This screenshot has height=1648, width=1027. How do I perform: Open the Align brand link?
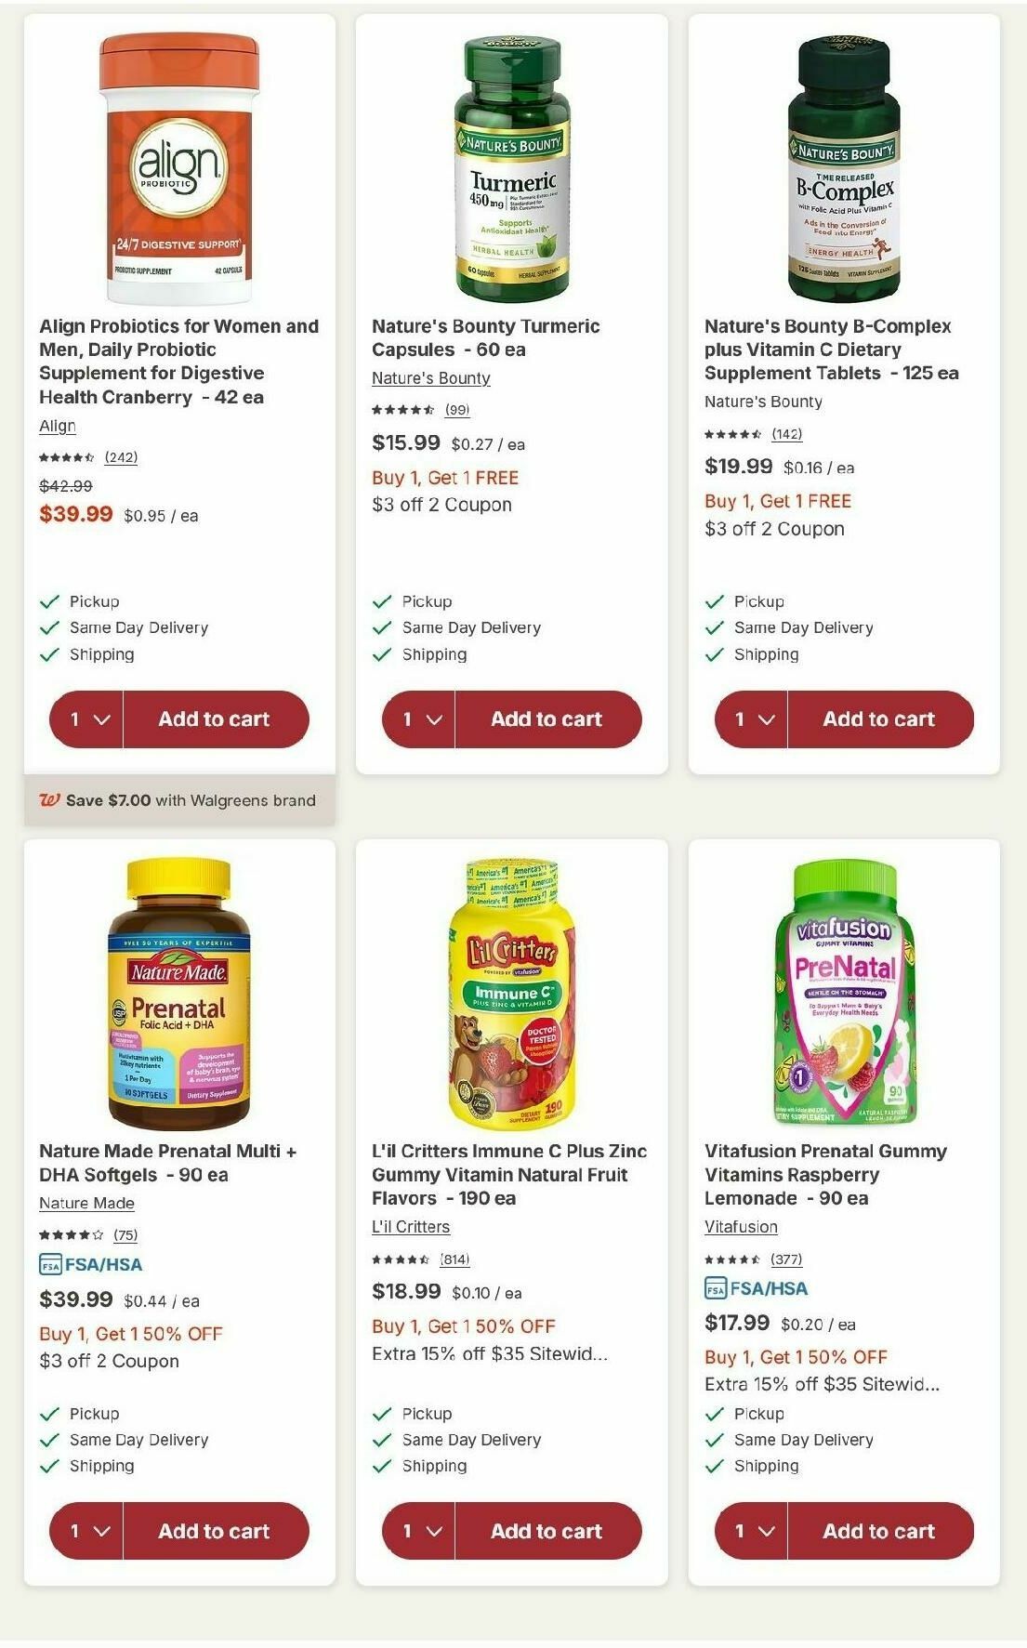pyautogui.click(x=57, y=425)
